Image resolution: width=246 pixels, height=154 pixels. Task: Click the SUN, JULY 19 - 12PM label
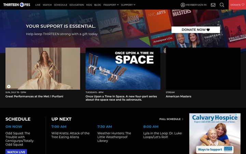16,92
